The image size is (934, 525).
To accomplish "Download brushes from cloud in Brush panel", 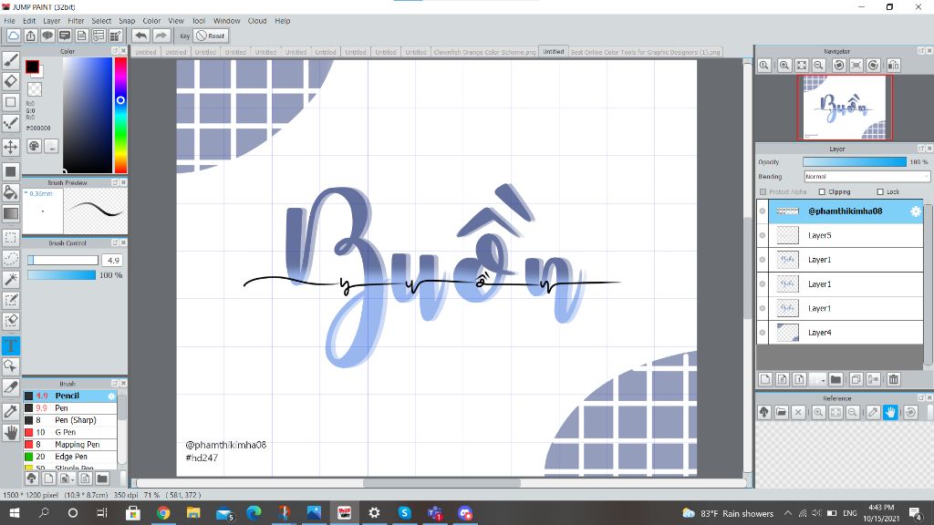I will [x=32, y=478].
